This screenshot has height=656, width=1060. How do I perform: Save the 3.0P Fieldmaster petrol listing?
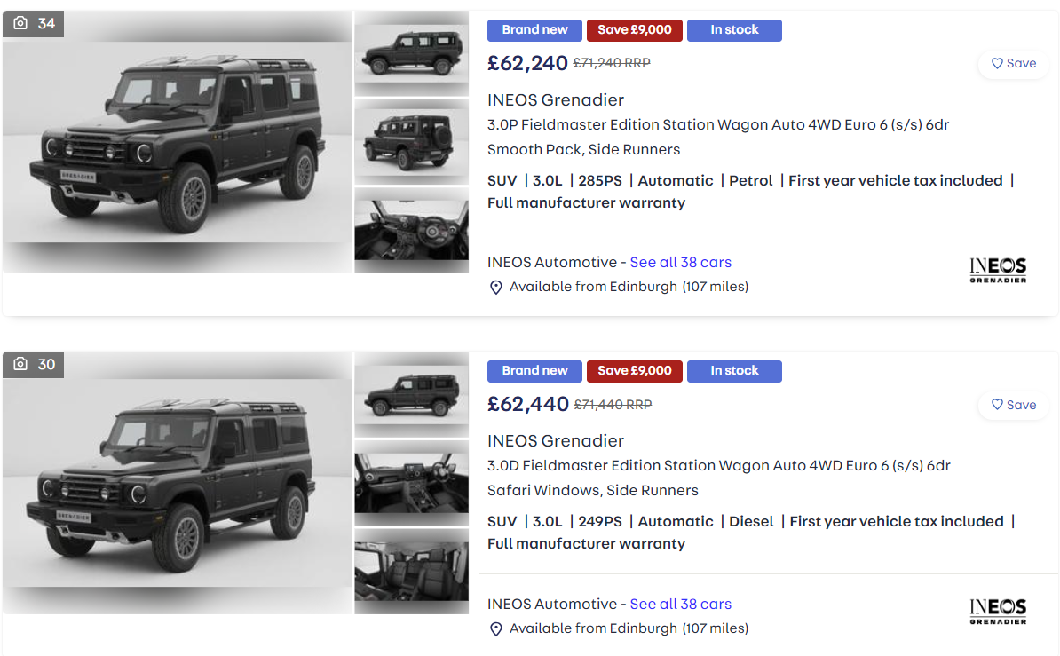[x=1013, y=64]
